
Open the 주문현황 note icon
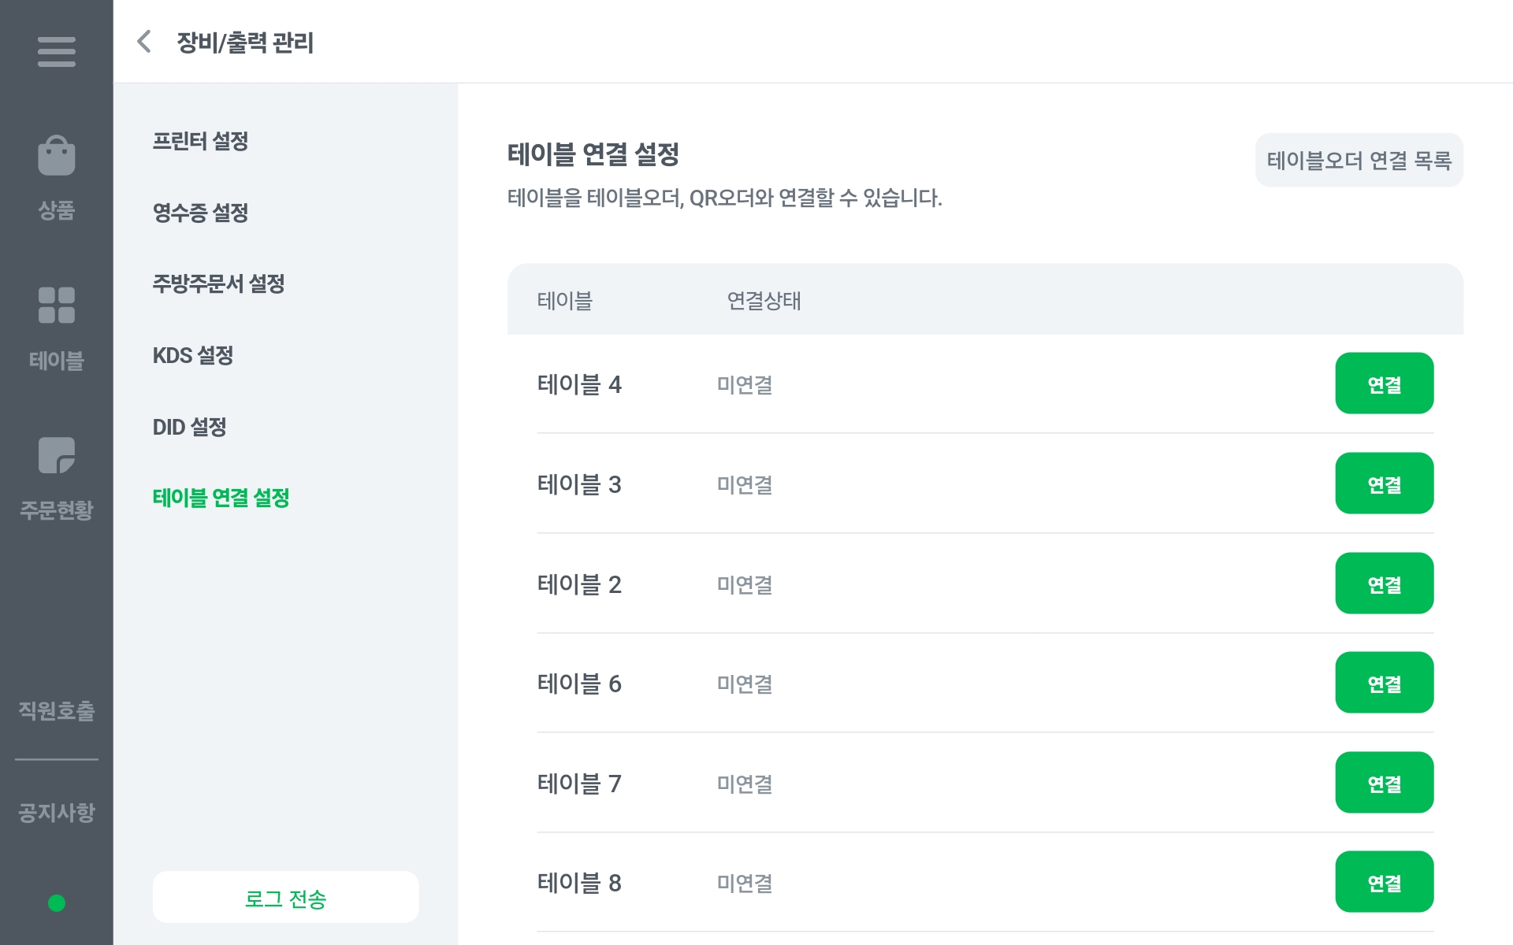point(56,456)
